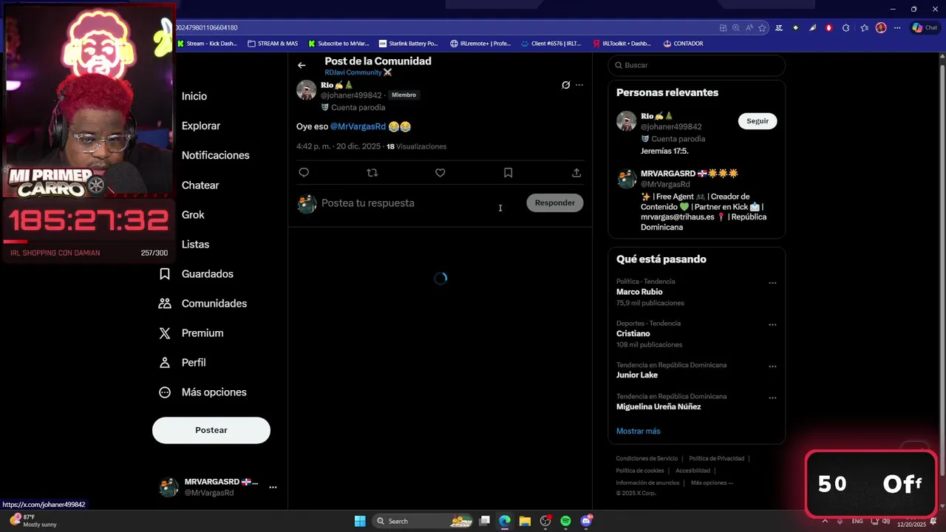Open the STREAM & MAS bookmark folder
Screen dimensions: 946x532
point(273,44)
